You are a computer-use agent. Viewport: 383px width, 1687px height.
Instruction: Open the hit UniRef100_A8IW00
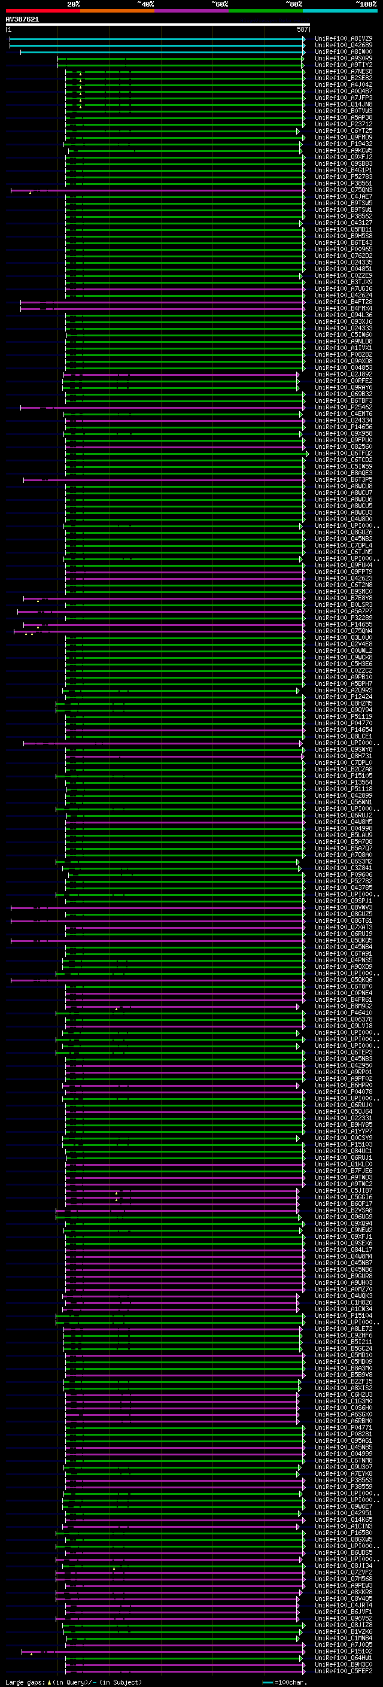[344, 51]
